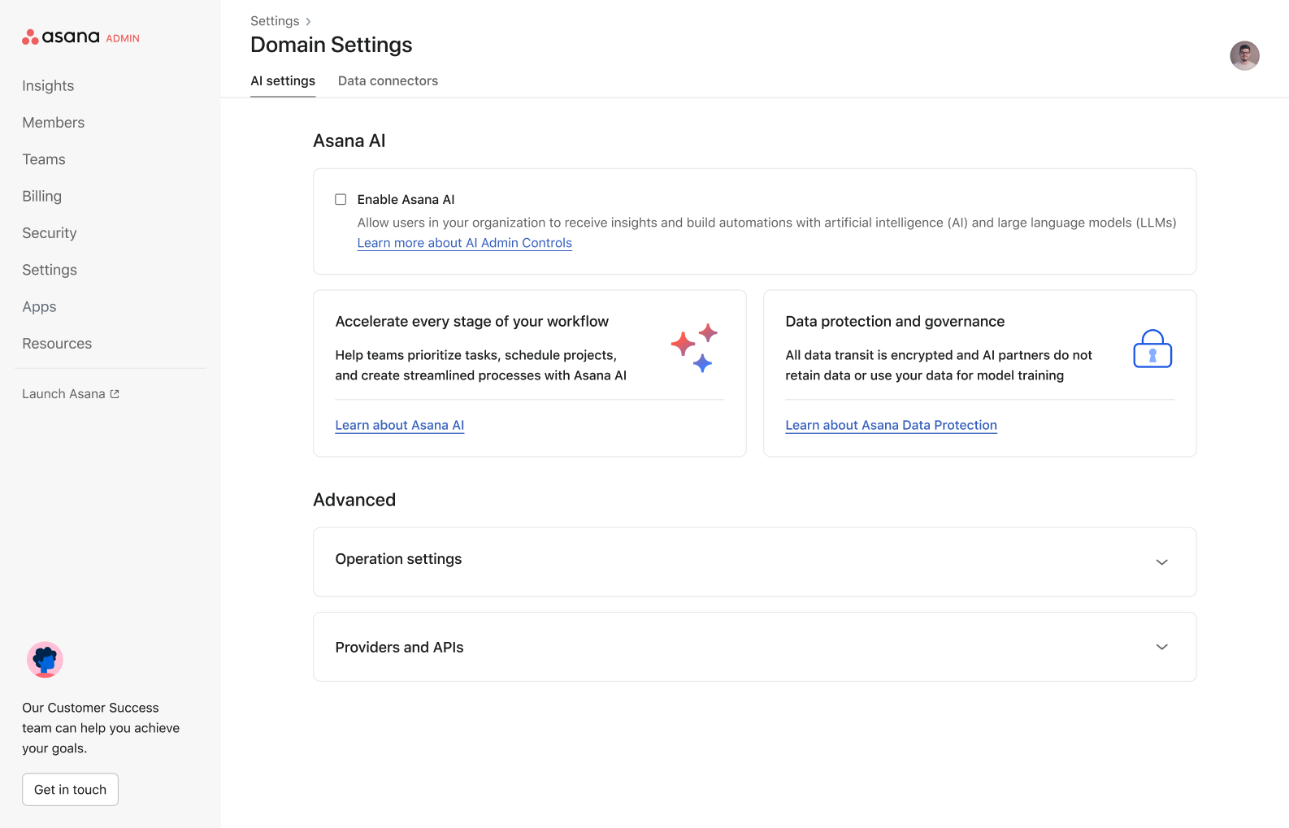Viewport: 1289px width, 828px height.
Task: Enable the Asana AI checkbox
Action: [341, 200]
